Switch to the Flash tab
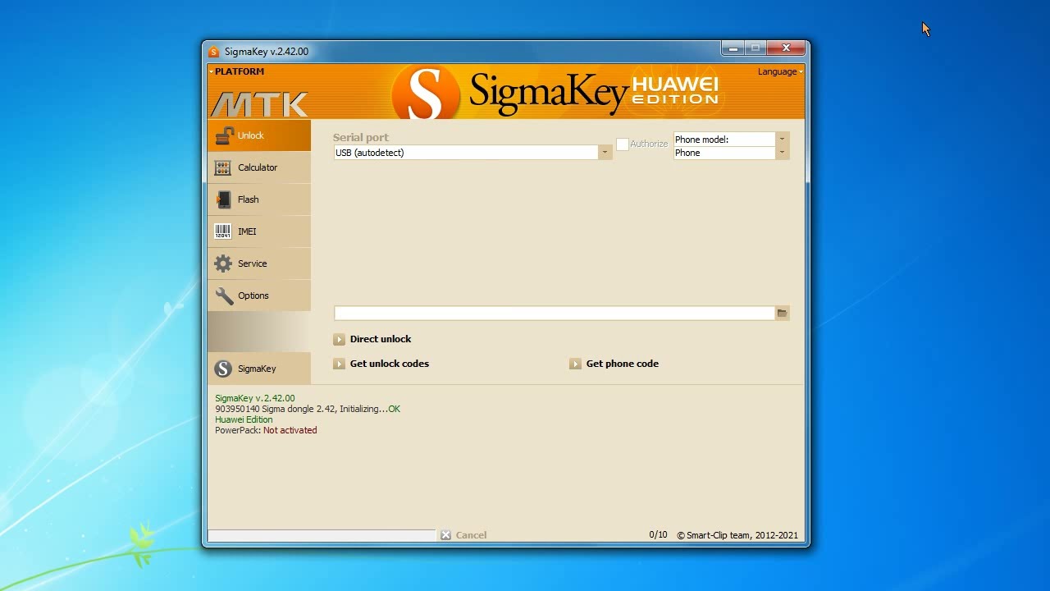 (x=259, y=199)
